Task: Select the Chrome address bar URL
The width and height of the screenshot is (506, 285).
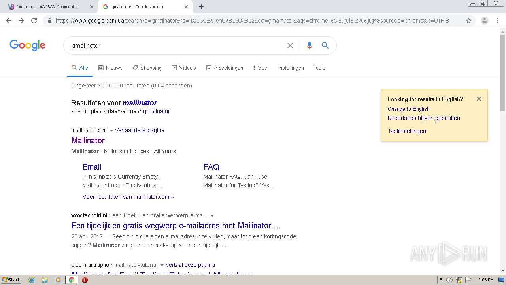Action: click(252, 21)
